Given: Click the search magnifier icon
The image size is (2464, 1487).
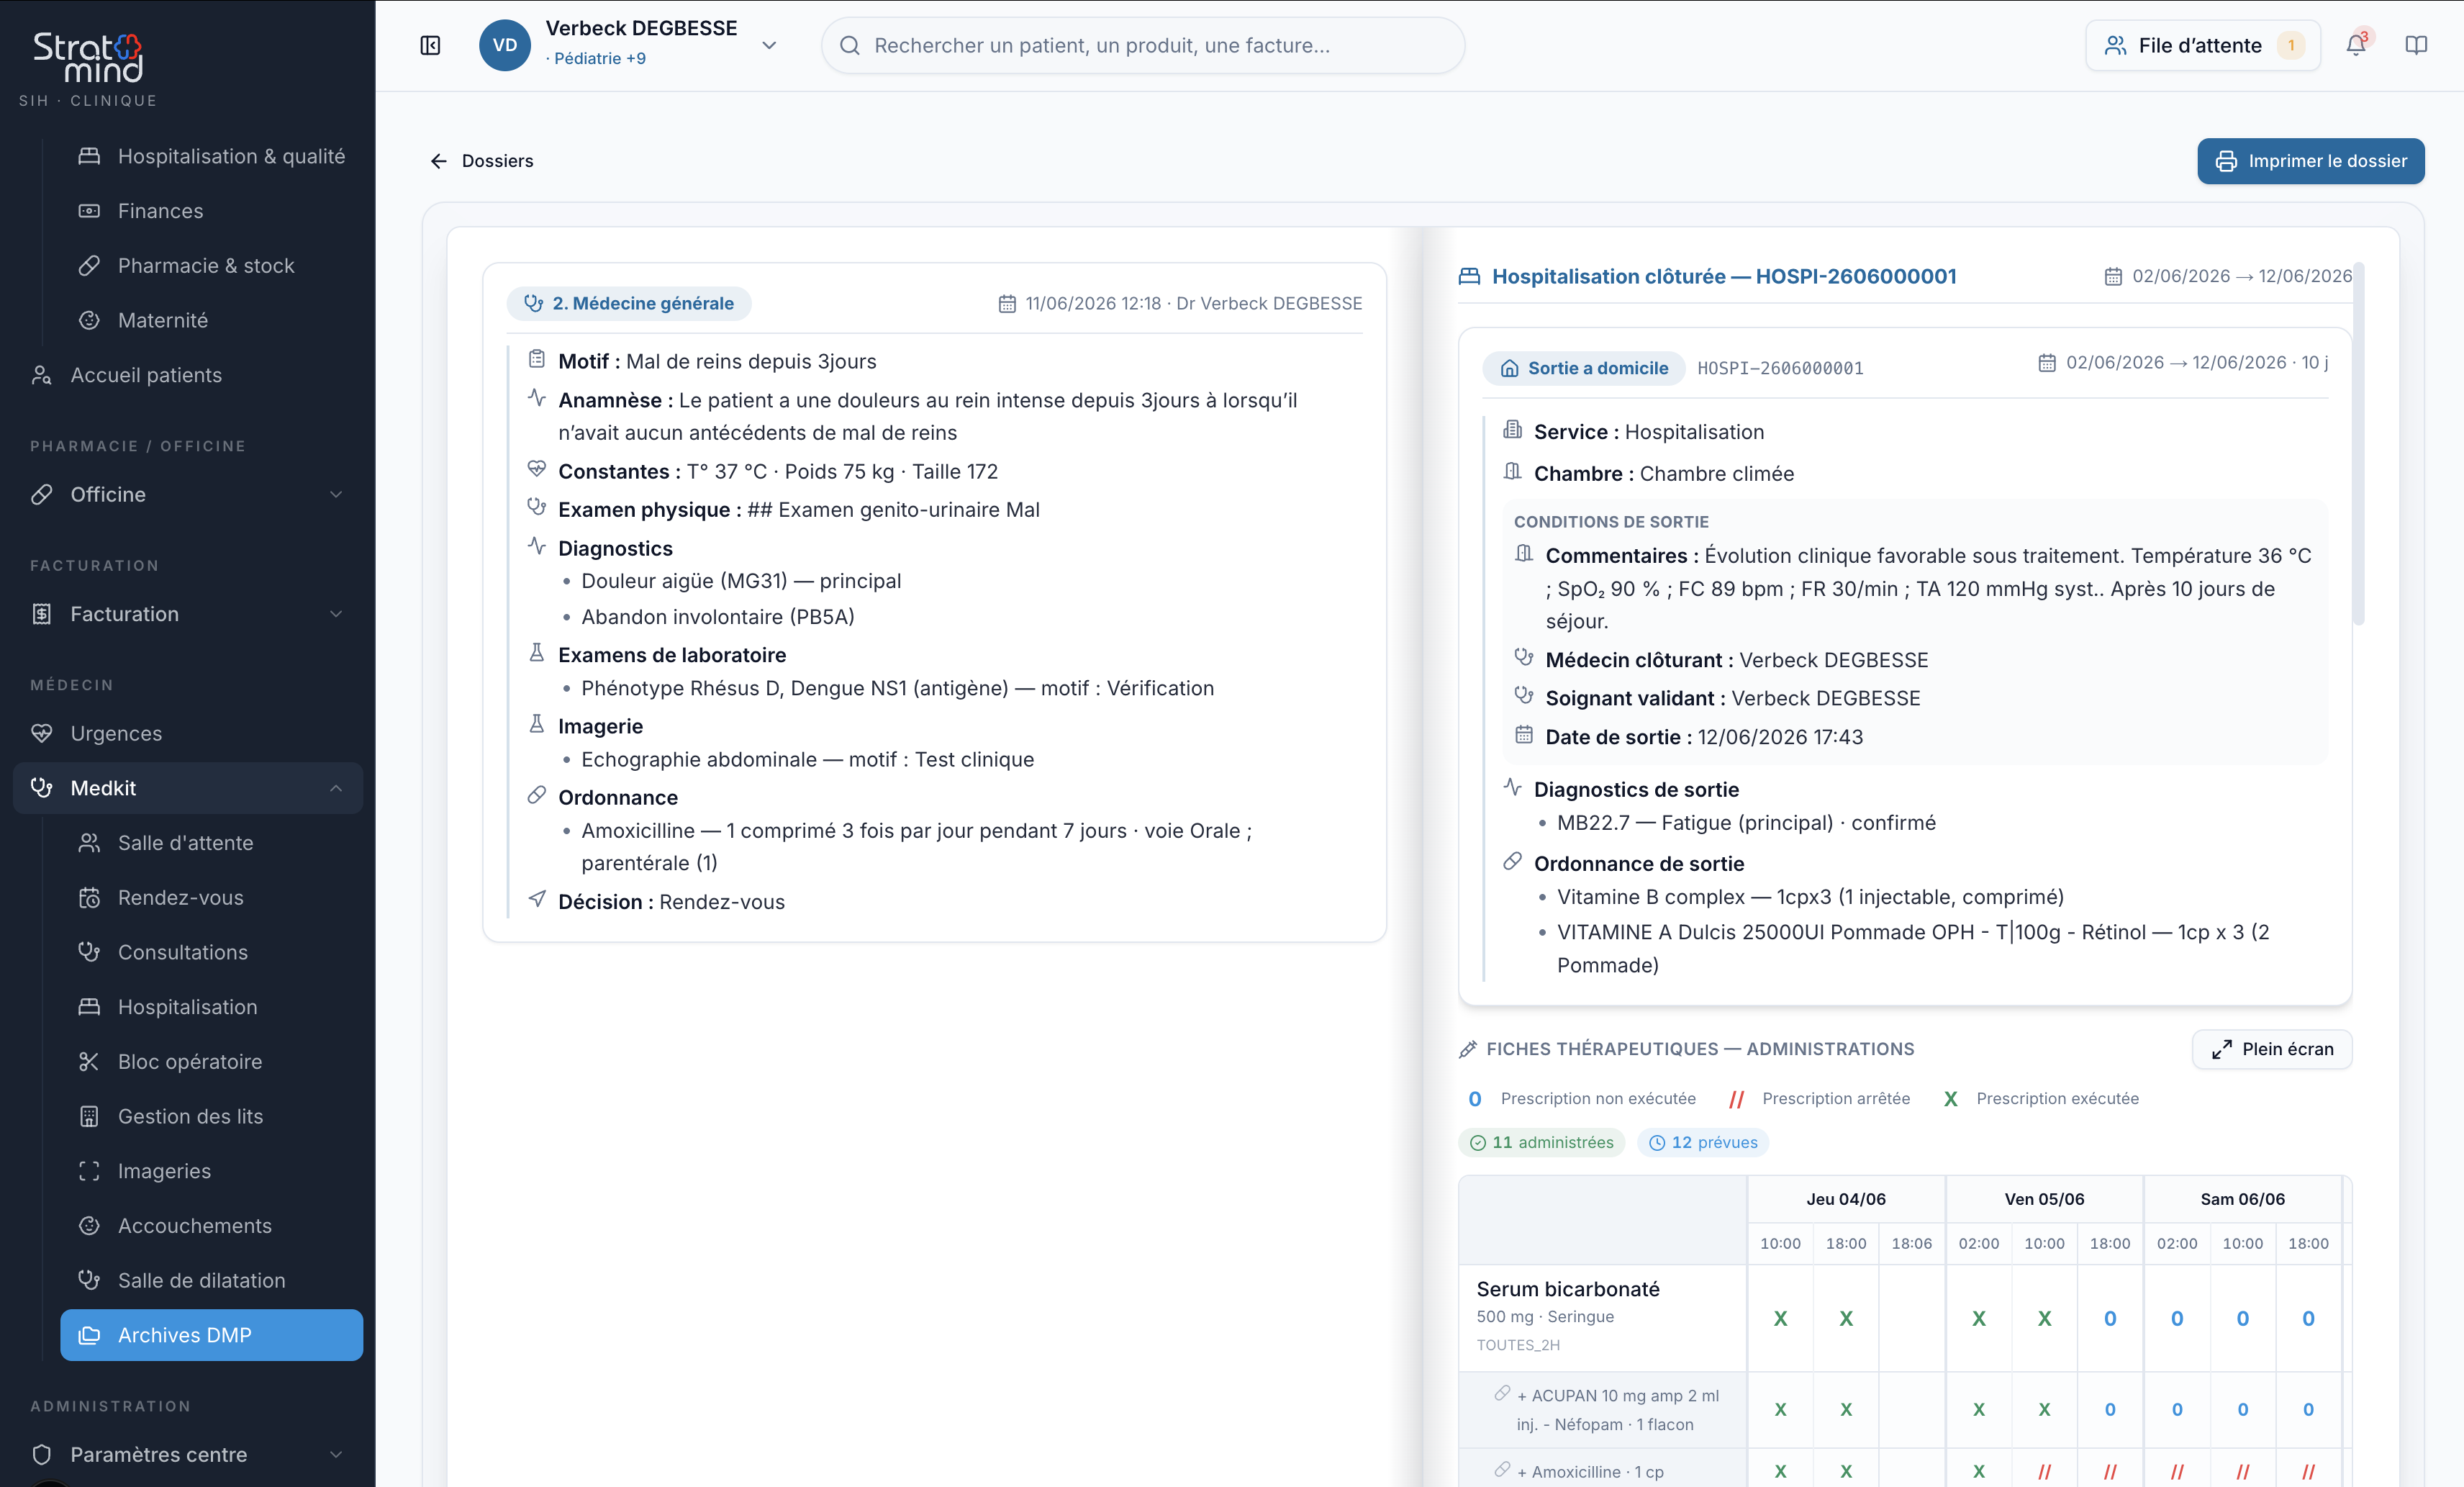Looking at the screenshot, I should point(850,45).
